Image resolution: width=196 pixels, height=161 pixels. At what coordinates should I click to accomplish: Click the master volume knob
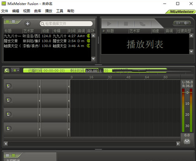[x=187, y=141]
